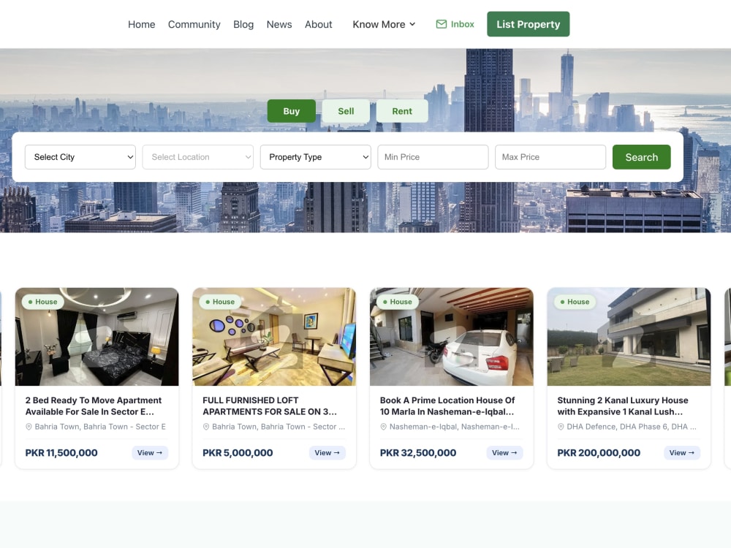This screenshot has width=731, height=548.
Task: Switch to the Rent tab
Action: click(402, 111)
